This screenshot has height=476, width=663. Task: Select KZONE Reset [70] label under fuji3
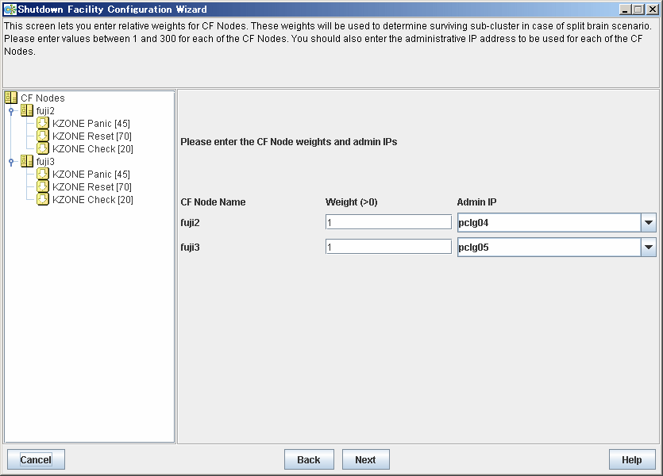coord(92,186)
